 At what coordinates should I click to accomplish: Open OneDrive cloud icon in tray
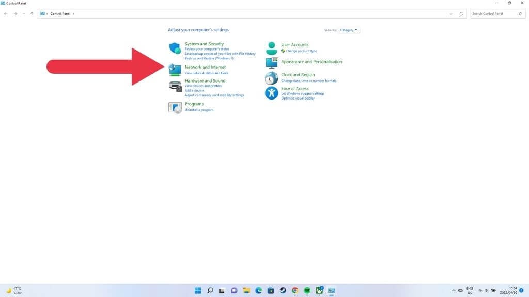coord(460,290)
